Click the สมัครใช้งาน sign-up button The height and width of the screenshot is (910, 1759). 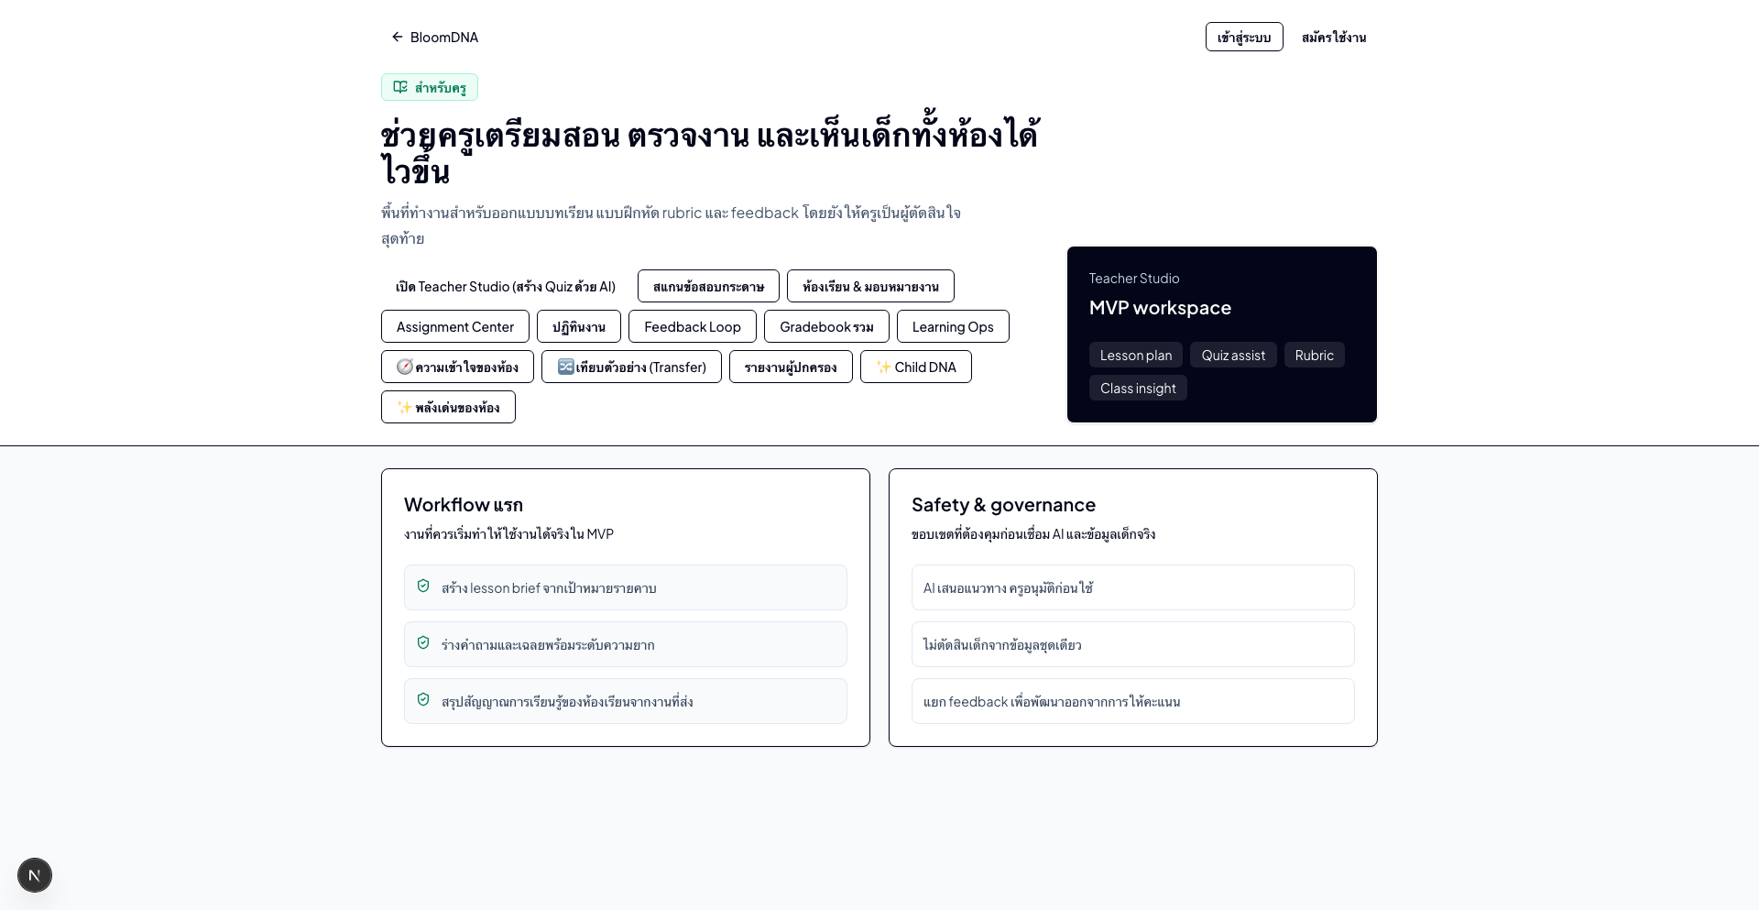coord(1334,37)
